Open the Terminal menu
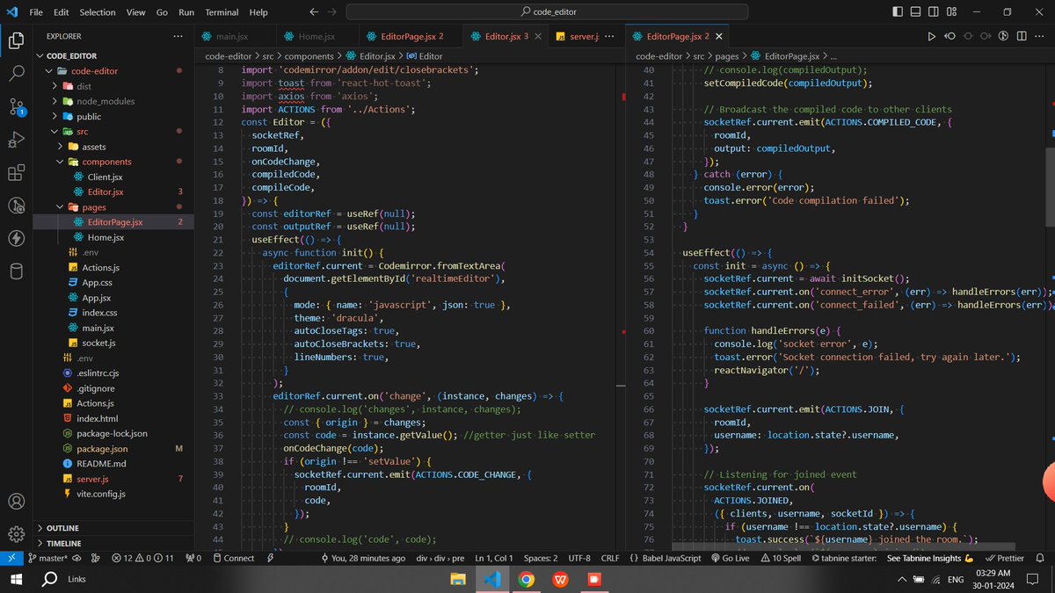The height and width of the screenshot is (593, 1055). pos(222,12)
